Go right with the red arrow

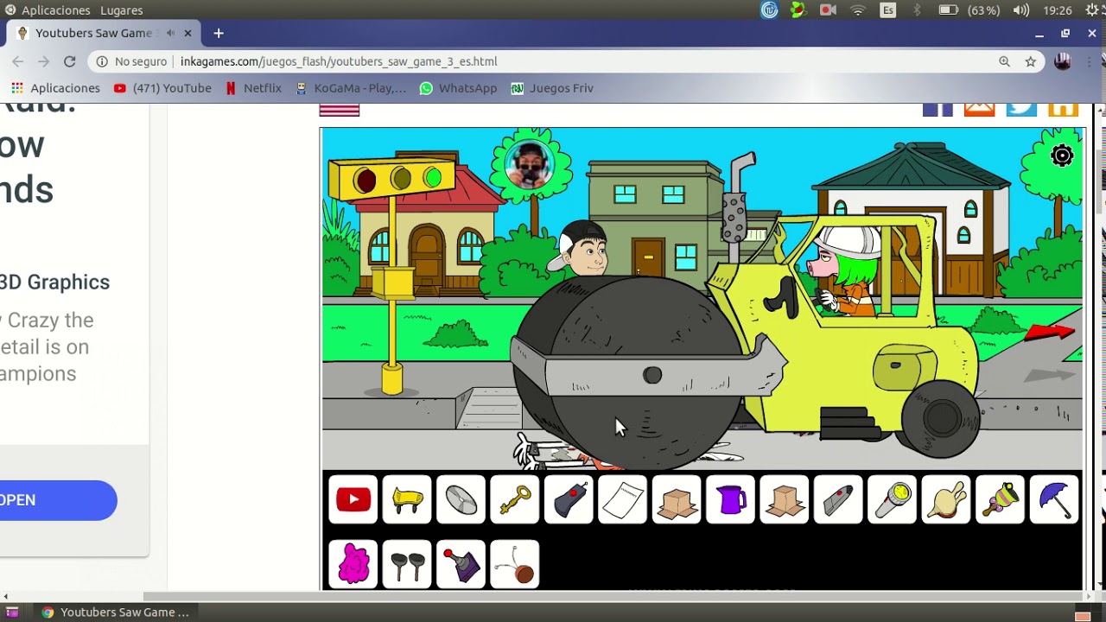pos(1049,333)
